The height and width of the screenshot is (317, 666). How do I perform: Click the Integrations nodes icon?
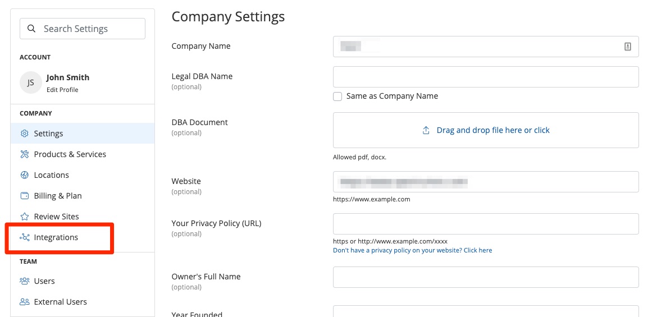coord(24,237)
